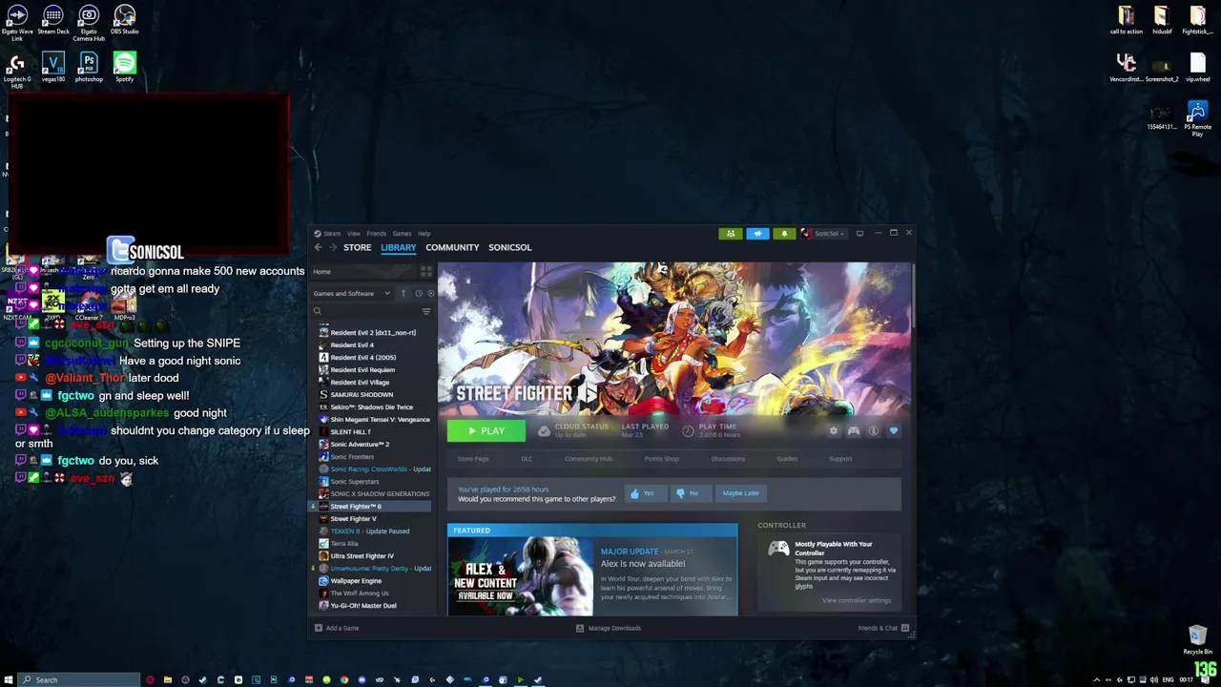This screenshot has height=687, width=1221.
Task: Go back with the Steam back arrow
Action: tap(319, 247)
